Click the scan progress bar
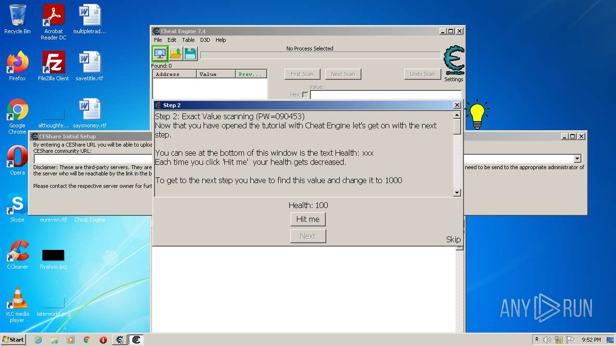The height and width of the screenshot is (346, 616). pyautogui.click(x=321, y=55)
